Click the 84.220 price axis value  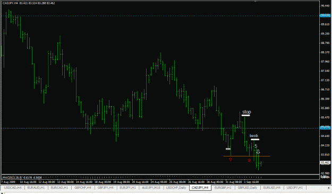[325, 145]
